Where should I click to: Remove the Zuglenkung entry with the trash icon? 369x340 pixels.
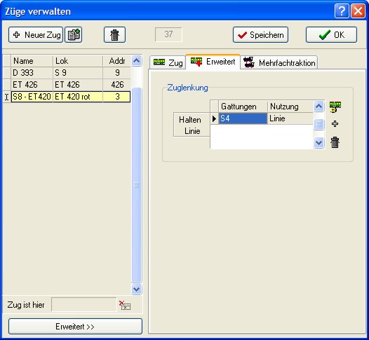(335, 142)
